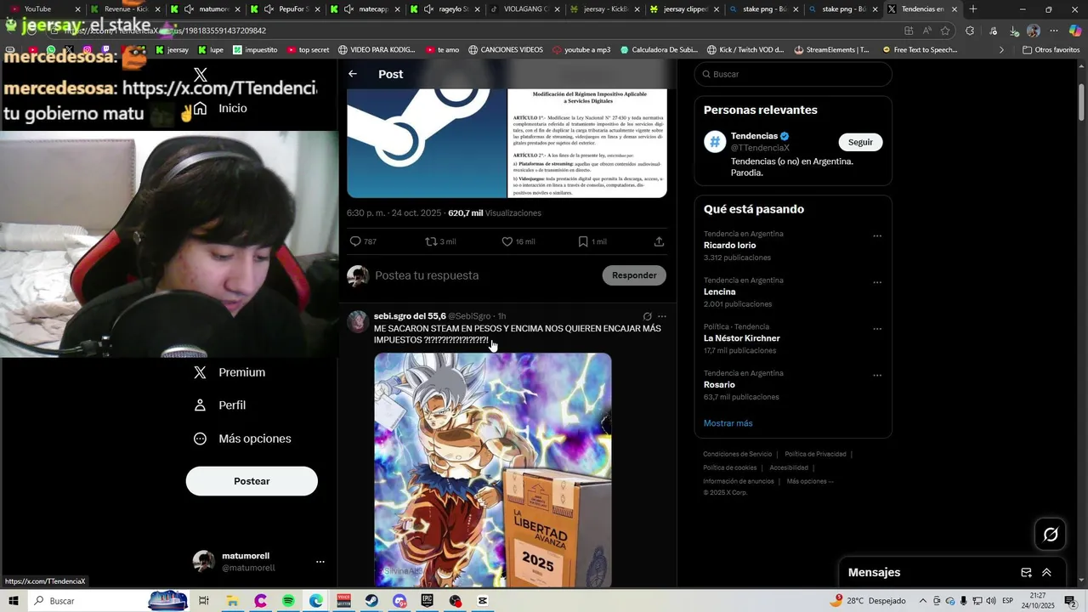
Task: Open the Windows notification center
Action: [x=1070, y=601]
